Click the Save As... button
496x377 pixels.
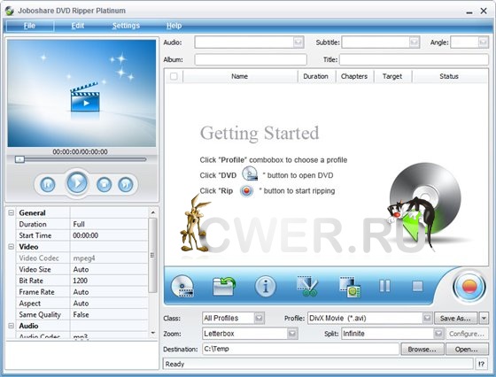(x=456, y=318)
